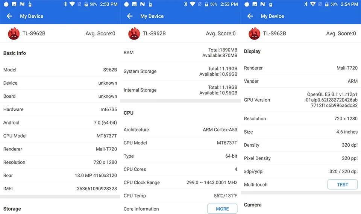Viewport: 361px width, 214px height.
Task: Tap the RAM Total:1890MB row
Action: pos(180,53)
